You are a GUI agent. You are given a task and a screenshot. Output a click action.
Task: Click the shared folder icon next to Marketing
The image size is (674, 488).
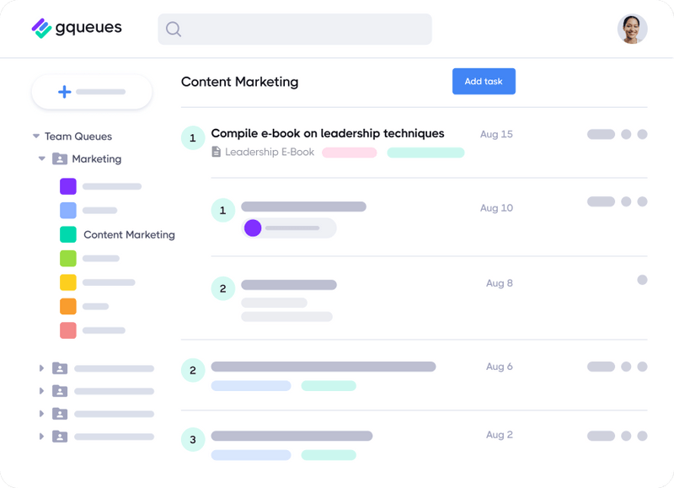[58, 158]
